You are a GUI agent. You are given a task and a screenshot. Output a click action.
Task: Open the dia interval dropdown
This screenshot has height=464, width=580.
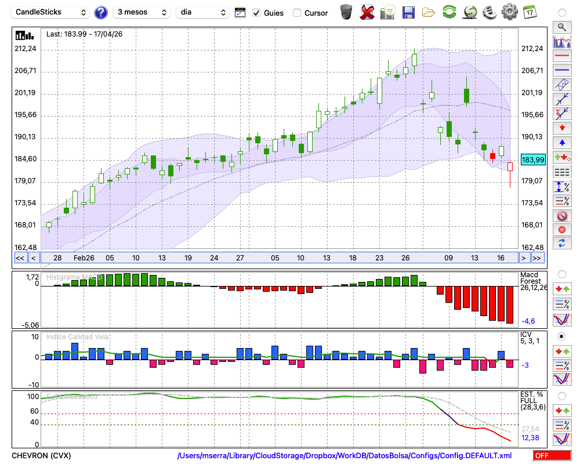click(x=202, y=12)
